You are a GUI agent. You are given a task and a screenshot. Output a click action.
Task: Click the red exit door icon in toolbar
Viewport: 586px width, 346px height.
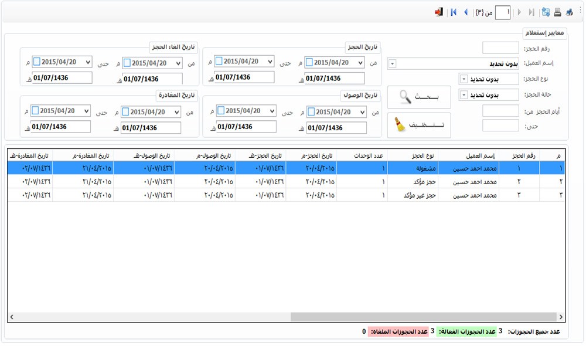pos(438,12)
